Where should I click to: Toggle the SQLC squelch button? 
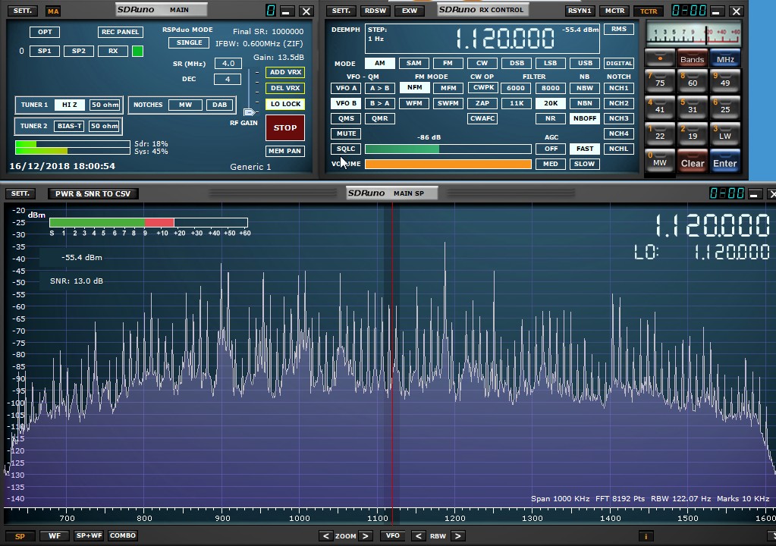coord(346,149)
